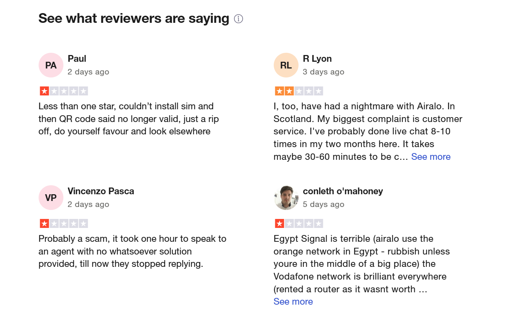Screen dimensions: 510x314
Task: Click R Lyon's "3 days ago" timestamp
Action: [x=323, y=72]
